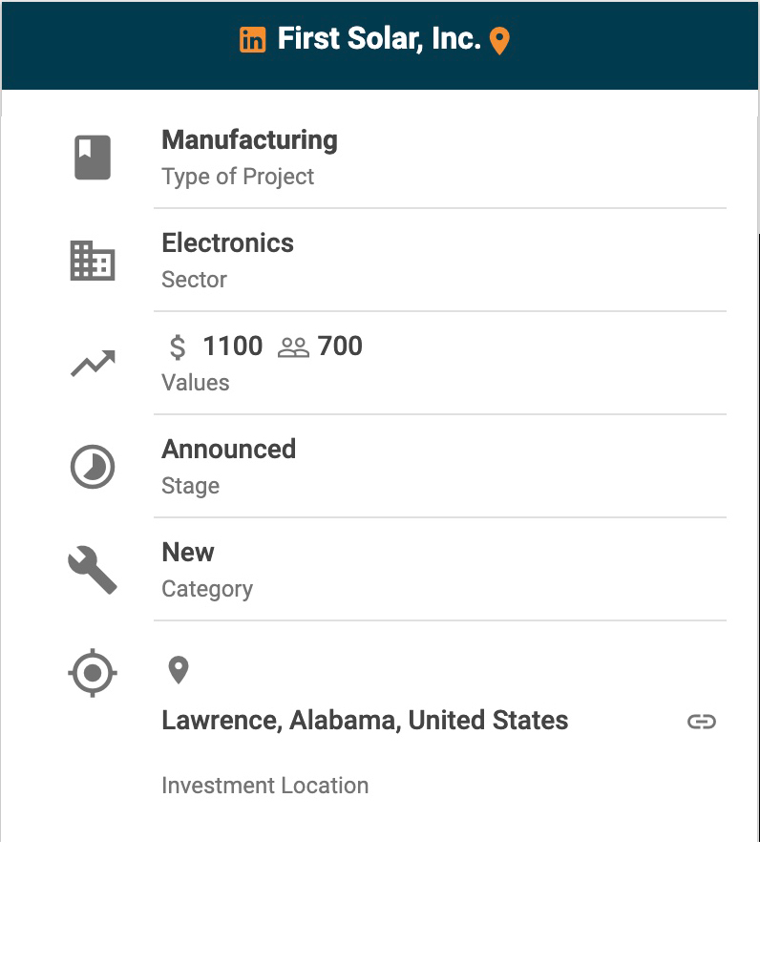Click the orange map pin in header
Image resolution: width=760 pixels, height=966 pixels.
(499, 41)
